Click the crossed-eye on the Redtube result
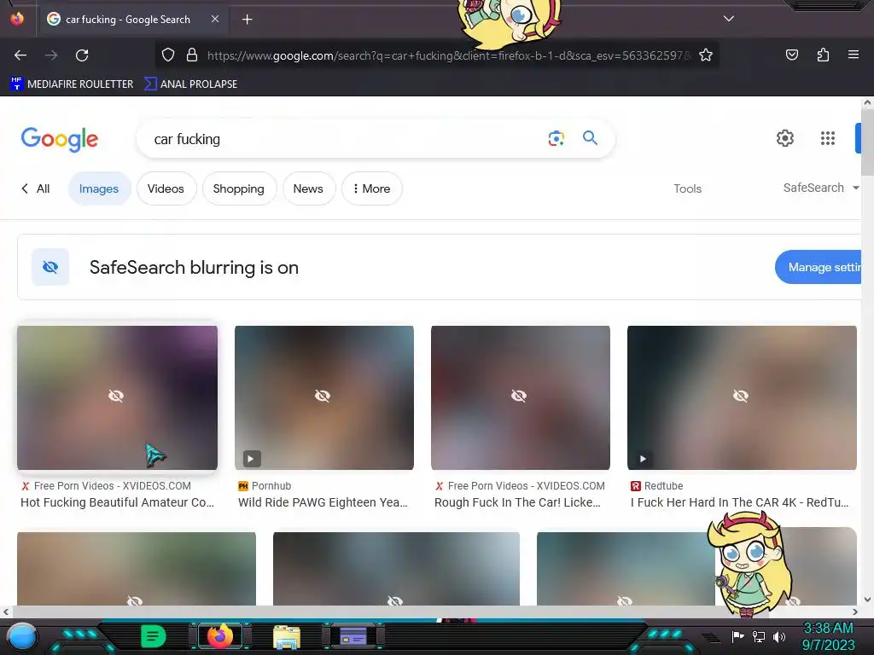874x655 pixels. click(741, 396)
